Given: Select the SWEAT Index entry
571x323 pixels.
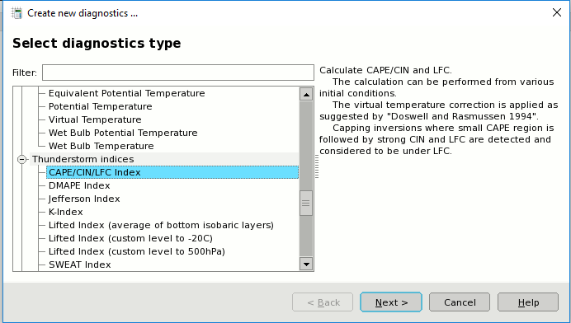Looking at the screenshot, I should pos(80,264).
